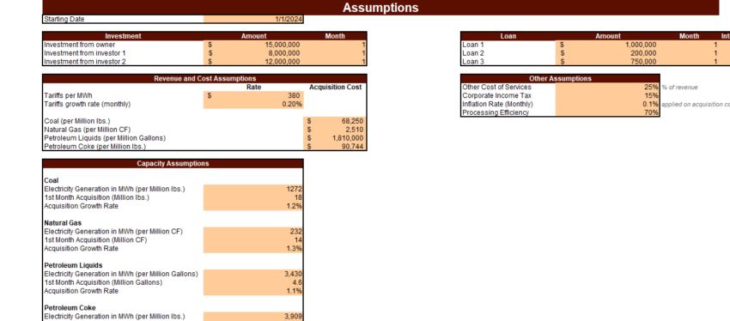Select the Assumptions title banner
Screen dimensions: 730x321
click(380, 8)
